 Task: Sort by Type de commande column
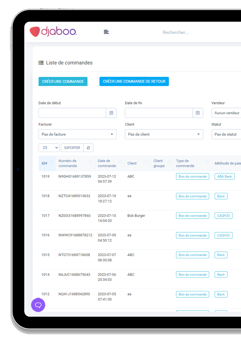(192, 163)
